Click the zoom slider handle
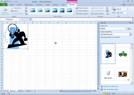The image size is (134, 95). [x=125, y=94]
